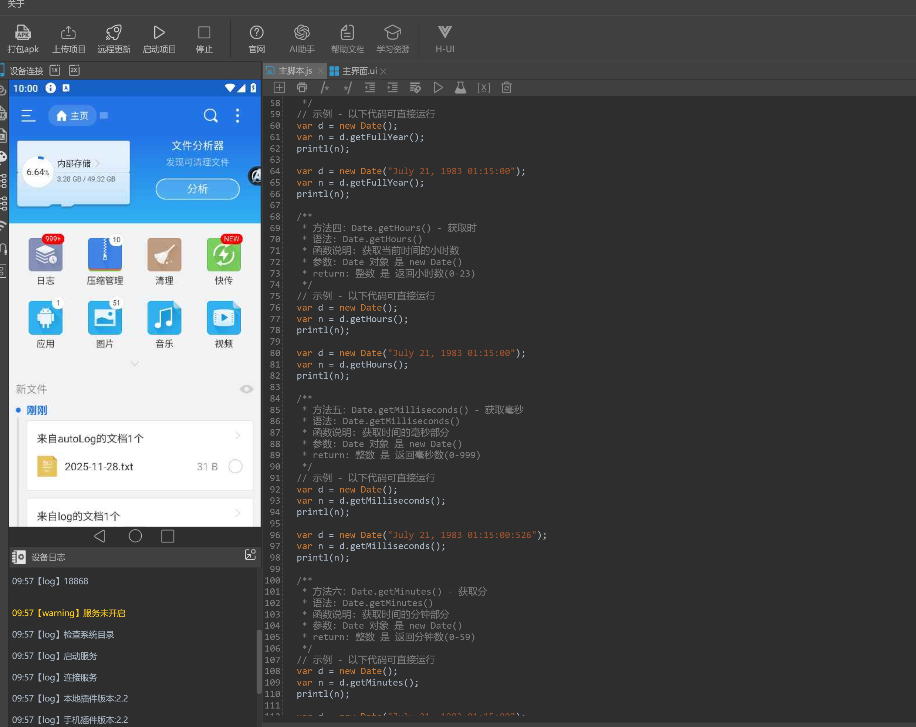Screen dimensions: 916x727
Task: Start project with 启动项目 play icon
Action: [159, 33]
